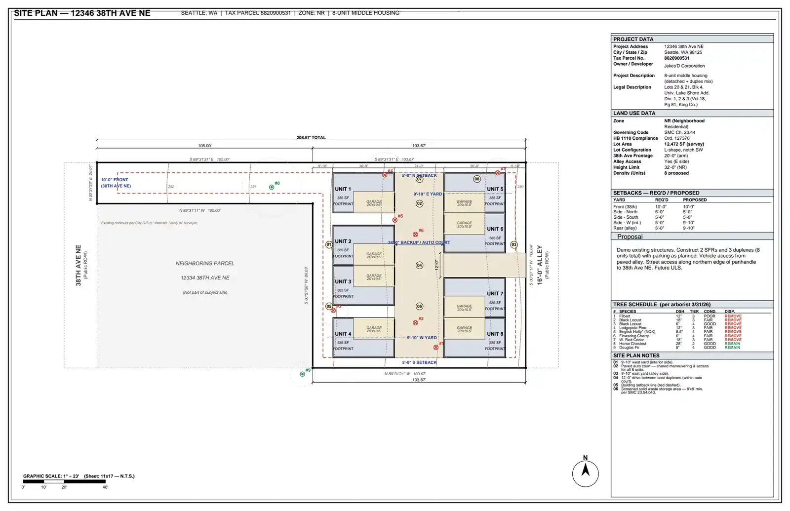Select keynote bubble 03 near the alley
The image size is (790, 511).
(x=514, y=244)
